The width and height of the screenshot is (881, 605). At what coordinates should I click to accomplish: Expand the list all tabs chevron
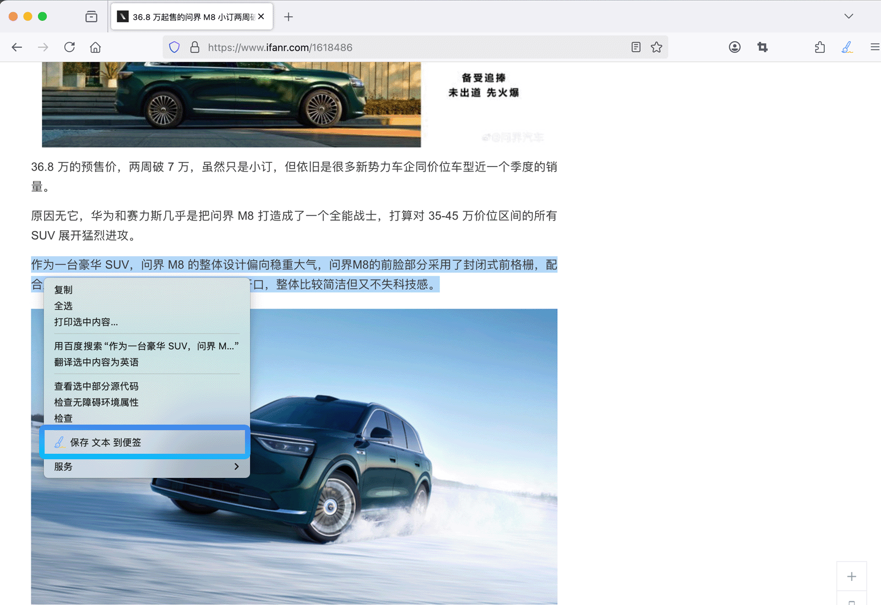[x=849, y=16]
